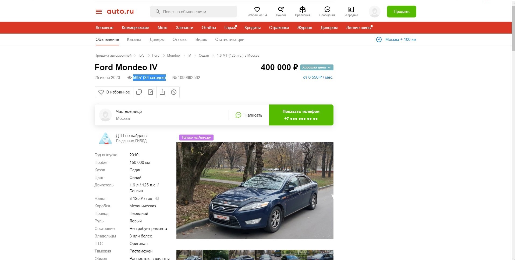Click next photo arrow on main image
This screenshot has width=515, height=260.
point(332,197)
